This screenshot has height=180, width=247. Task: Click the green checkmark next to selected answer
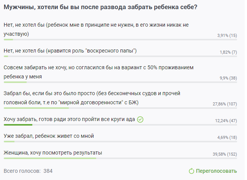tap(140, 119)
